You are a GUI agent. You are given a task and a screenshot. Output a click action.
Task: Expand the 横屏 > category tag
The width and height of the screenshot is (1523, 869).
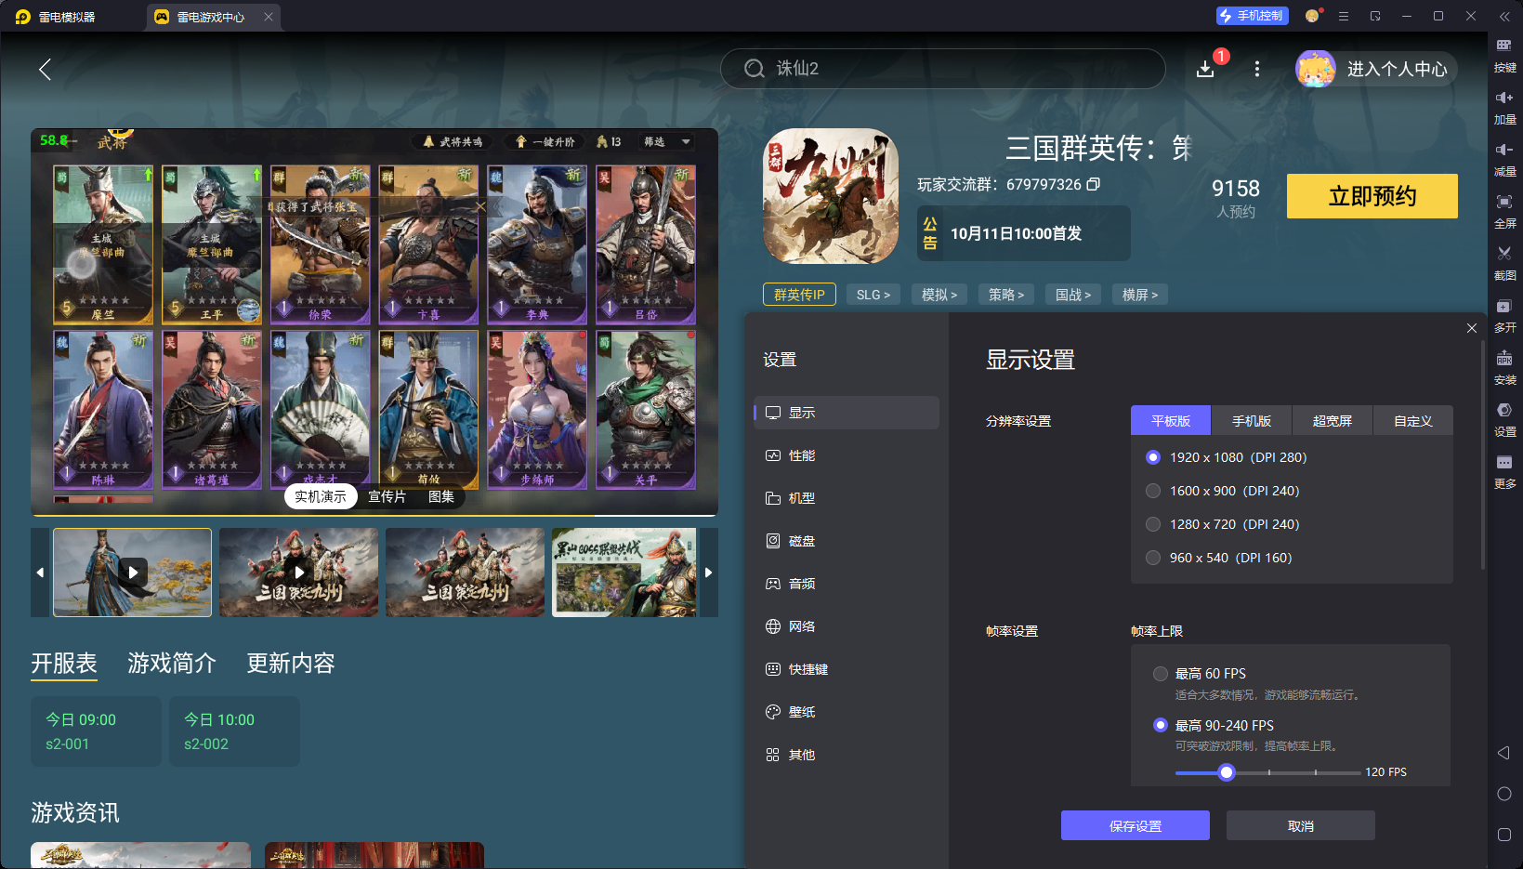1140,295
